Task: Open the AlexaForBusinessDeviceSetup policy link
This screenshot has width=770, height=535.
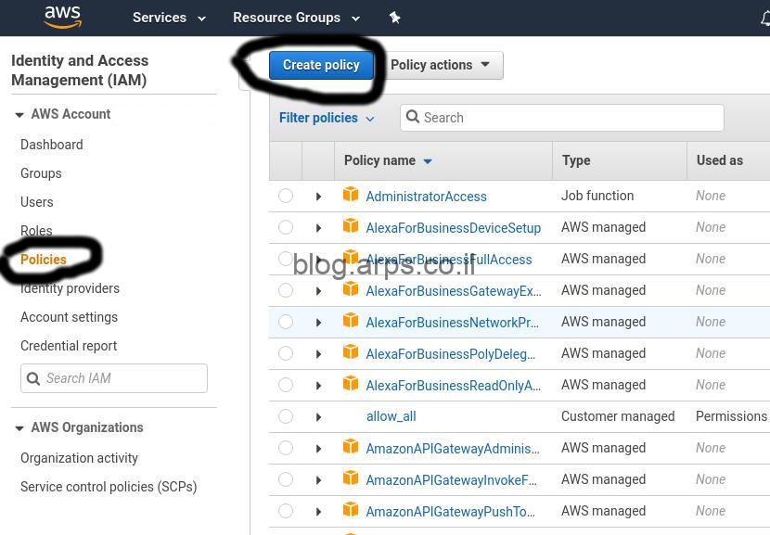Action: pos(454,228)
